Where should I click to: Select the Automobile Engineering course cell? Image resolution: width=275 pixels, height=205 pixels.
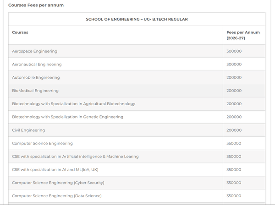pos(36,78)
